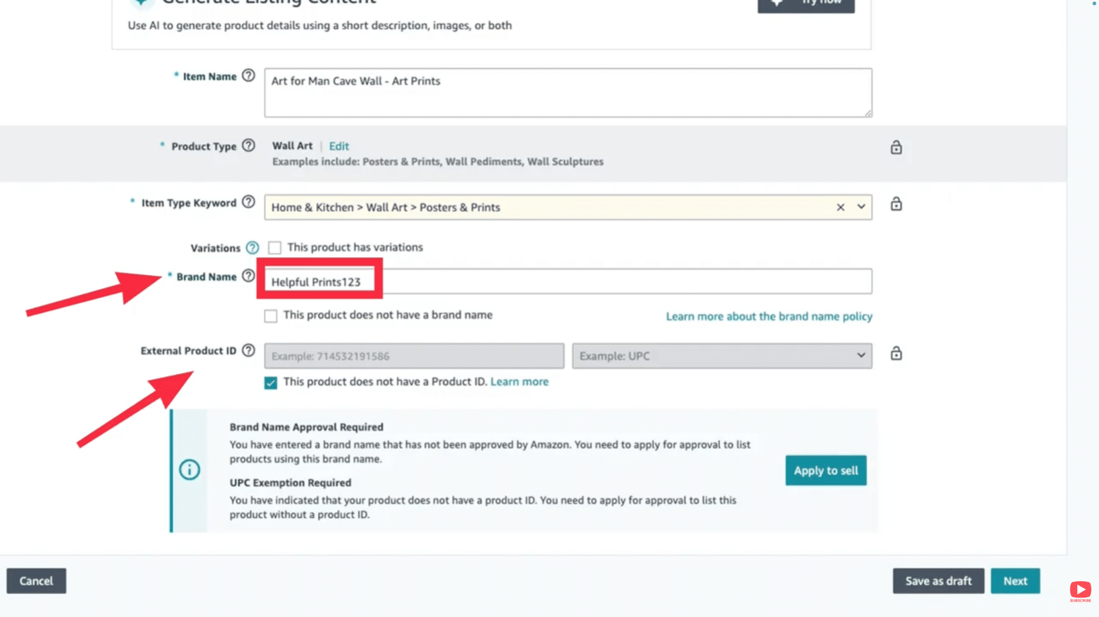Viewport: 1099px width, 617px height.
Task: Open the Item Name help tooltip
Action: click(249, 76)
